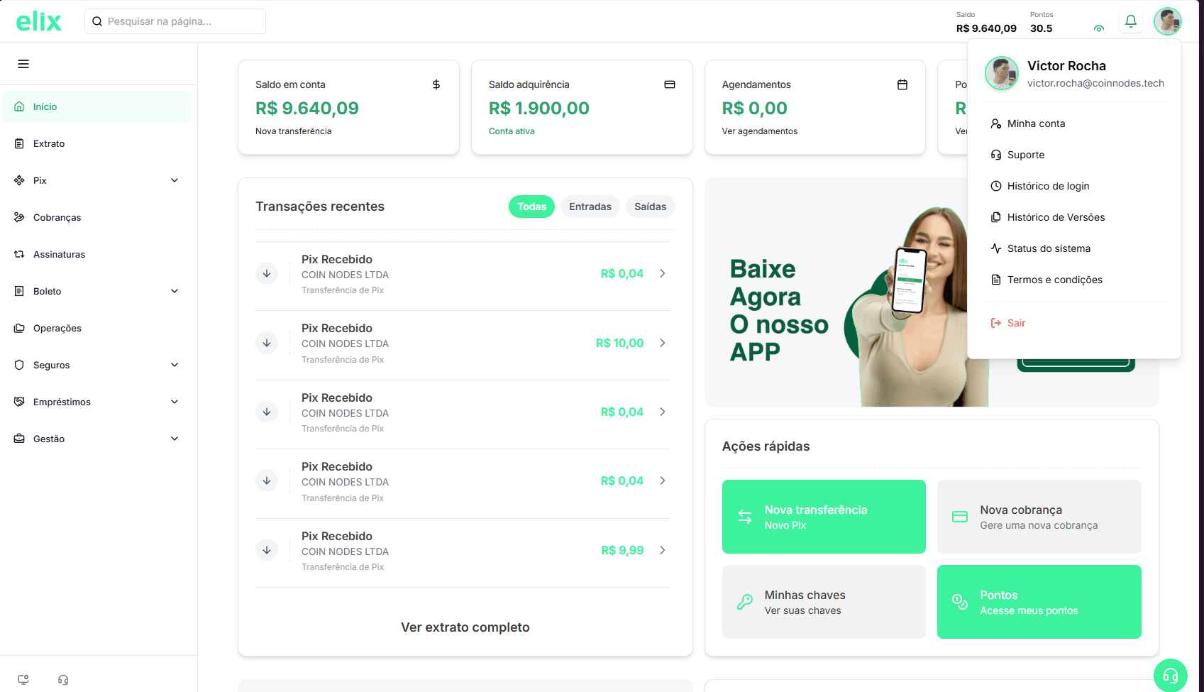The height and width of the screenshot is (692, 1204).
Task: Open the floating support headset button
Action: coord(1171,676)
